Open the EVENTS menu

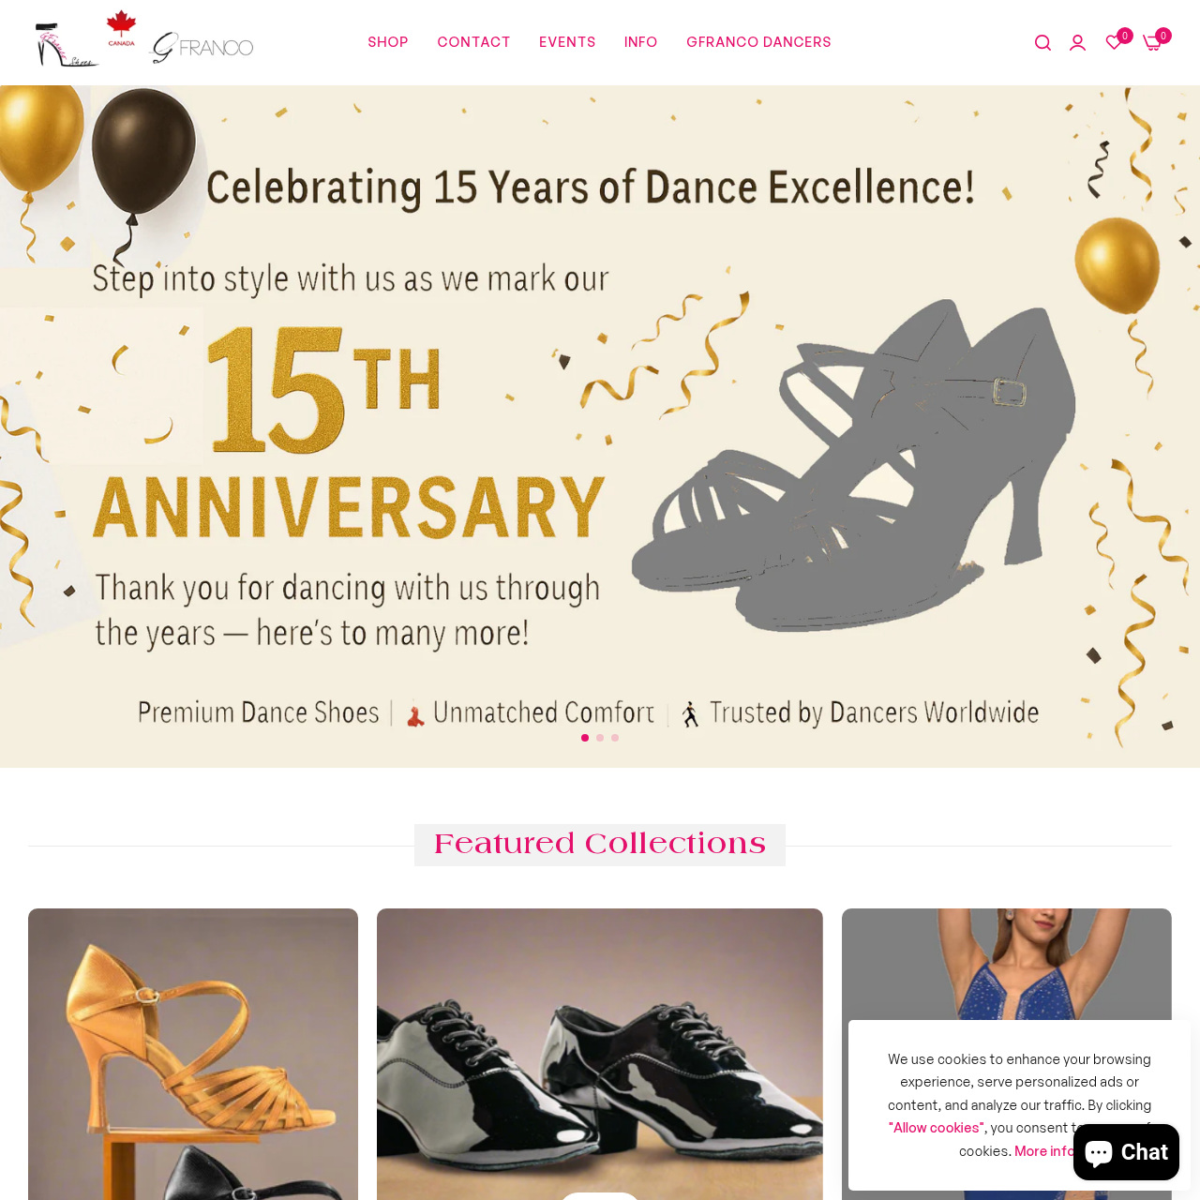(567, 42)
